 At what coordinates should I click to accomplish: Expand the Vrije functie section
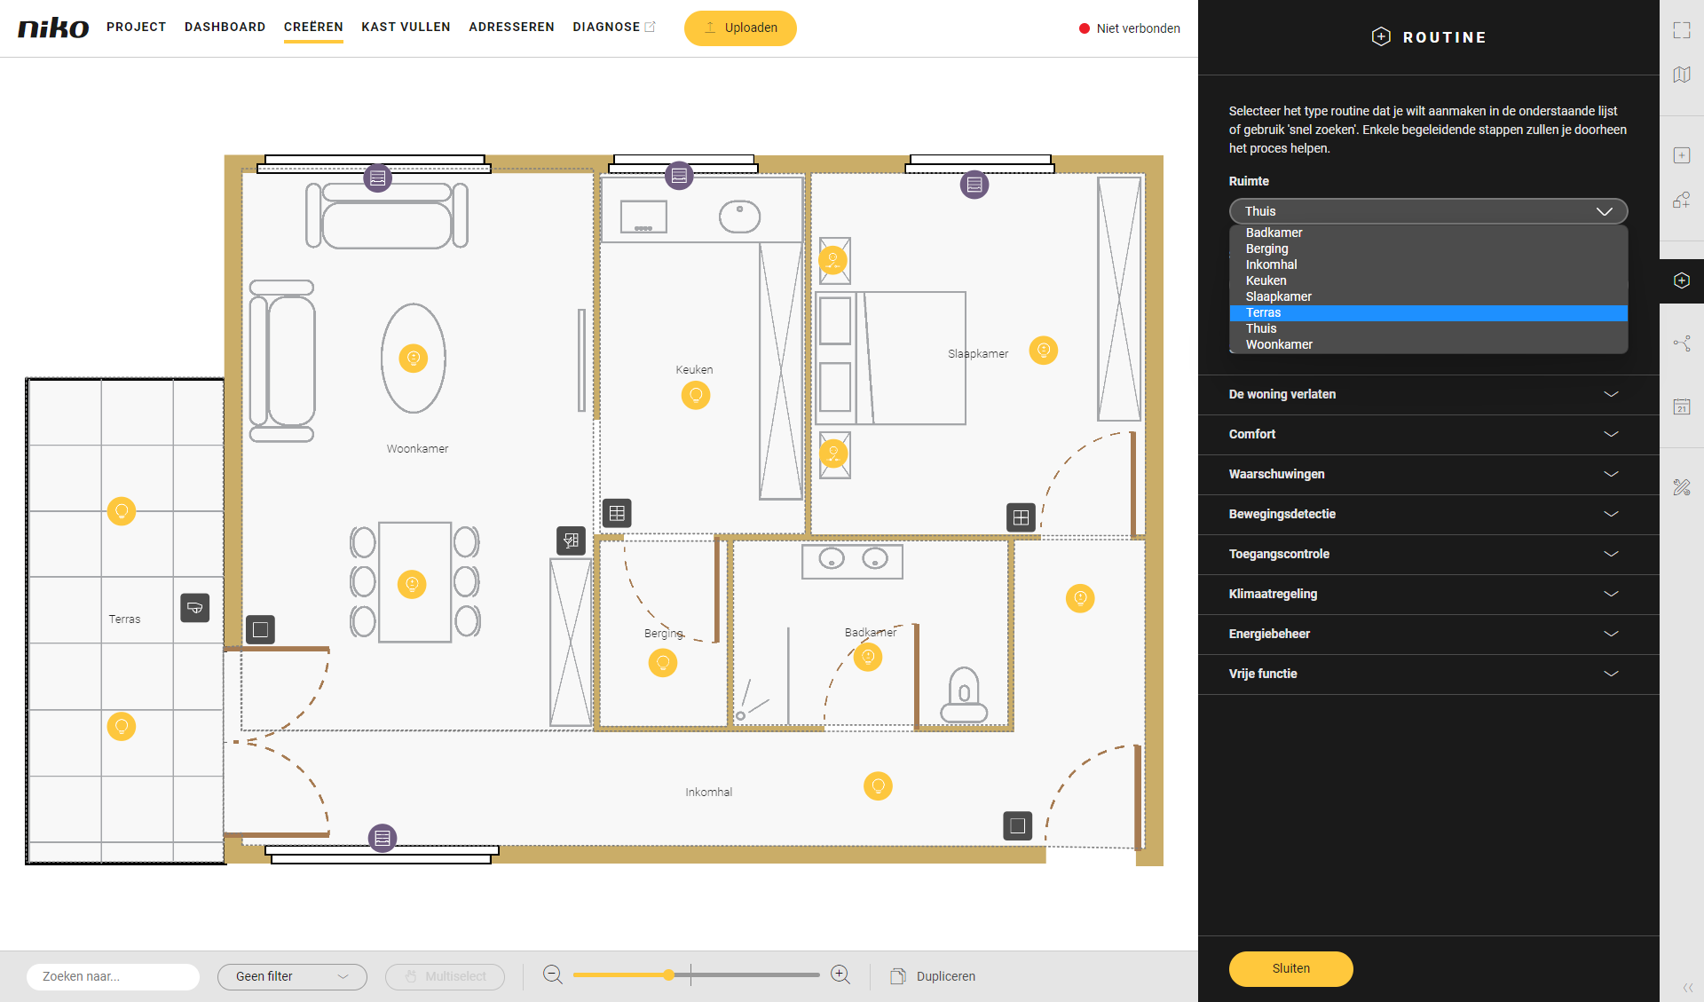pos(1428,674)
